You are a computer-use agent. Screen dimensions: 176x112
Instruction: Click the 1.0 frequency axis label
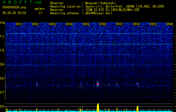[3, 50]
